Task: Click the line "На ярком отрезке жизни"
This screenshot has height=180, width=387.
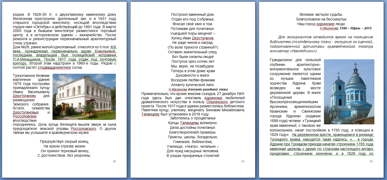Action: pyautogui.click(x=64, y=146)
